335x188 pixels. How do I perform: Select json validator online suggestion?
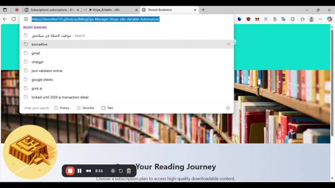pos(127,71)
